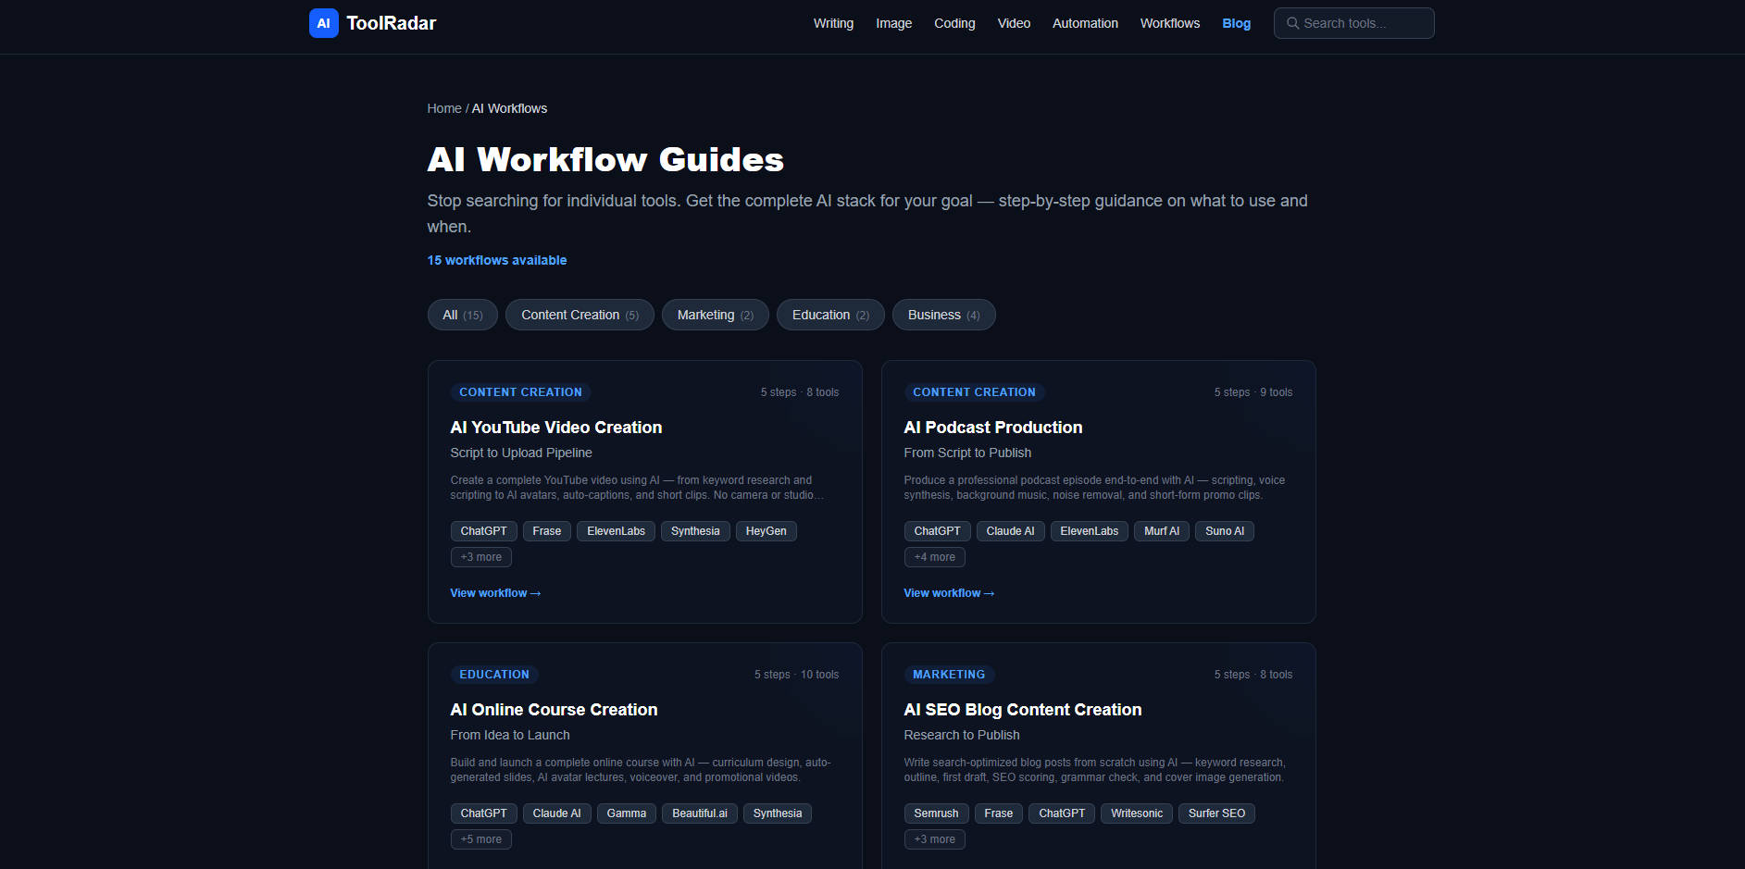Click Content Creation badge on YouTube card
Viewport: 1745px width, 869px height.
click(x=520, y=392)
